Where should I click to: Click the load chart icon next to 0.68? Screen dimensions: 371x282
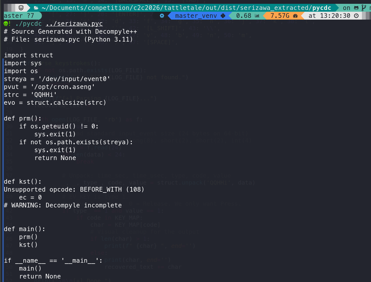pyautogui.click(x=257, y=16)
